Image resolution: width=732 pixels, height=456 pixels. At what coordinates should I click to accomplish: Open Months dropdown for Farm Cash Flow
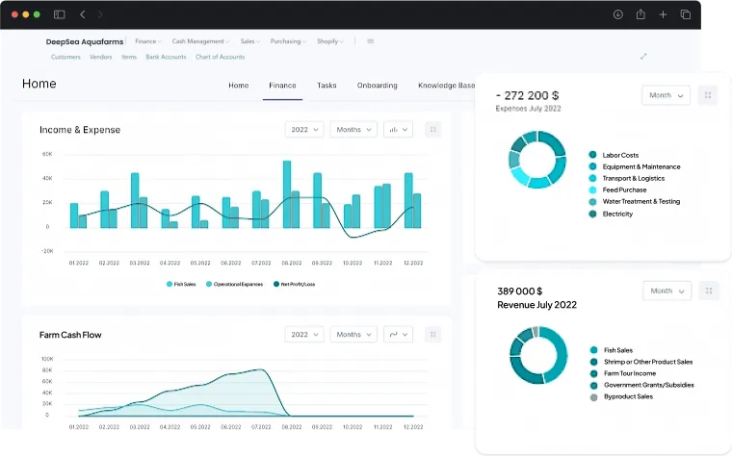353,335
